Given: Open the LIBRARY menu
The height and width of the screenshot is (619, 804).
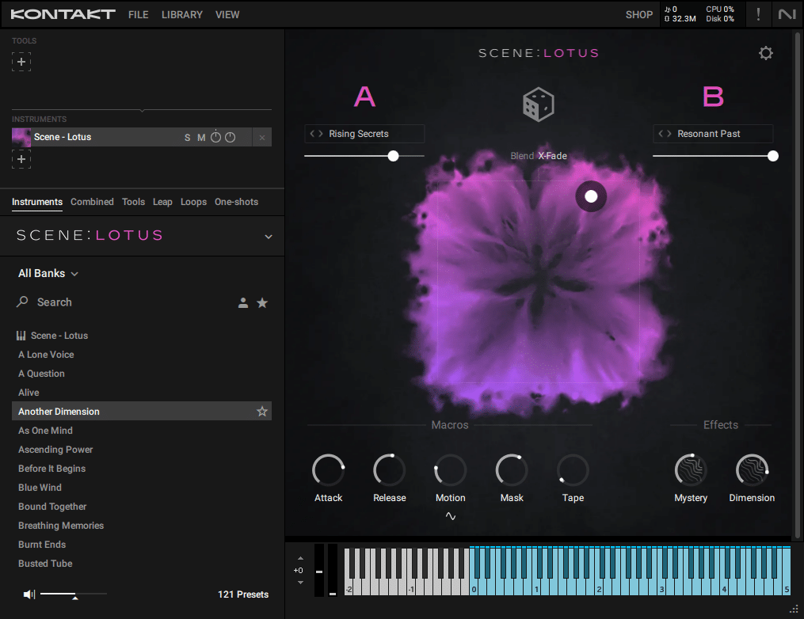Looking at the screenshot, I should (182, 15).
